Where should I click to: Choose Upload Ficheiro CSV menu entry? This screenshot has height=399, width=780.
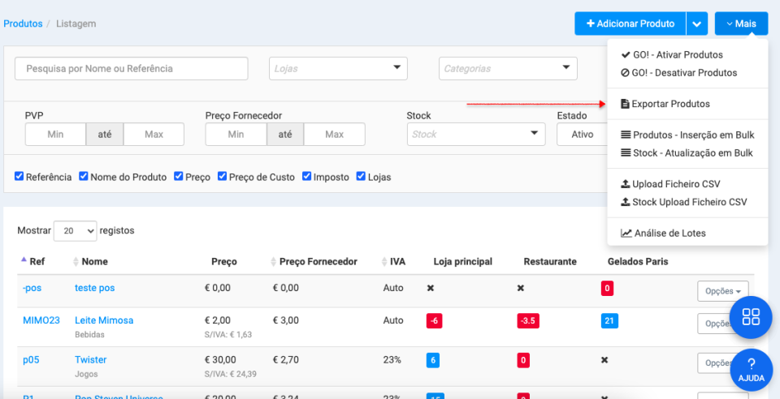[675, 184]
